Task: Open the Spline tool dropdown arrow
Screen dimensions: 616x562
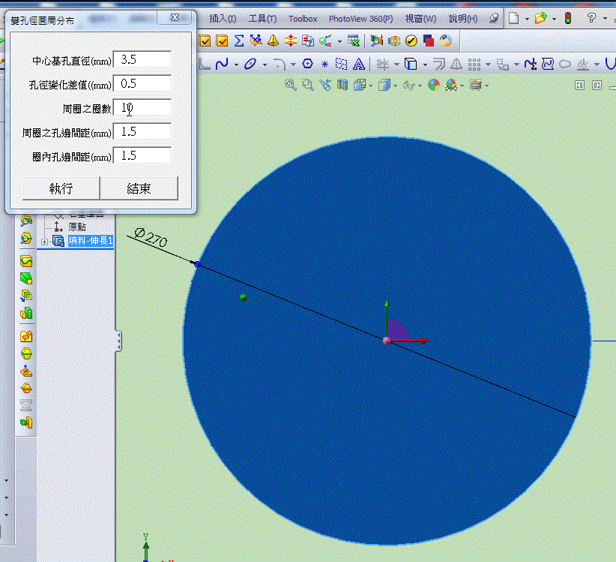Action: (236, 65)
